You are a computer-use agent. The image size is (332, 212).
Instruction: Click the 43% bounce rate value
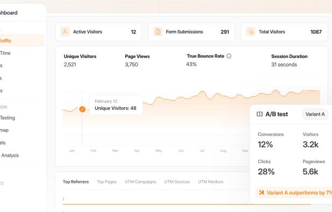point(191,64)
